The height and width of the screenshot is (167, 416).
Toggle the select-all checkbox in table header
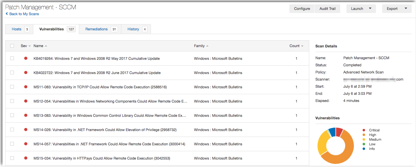12,46
